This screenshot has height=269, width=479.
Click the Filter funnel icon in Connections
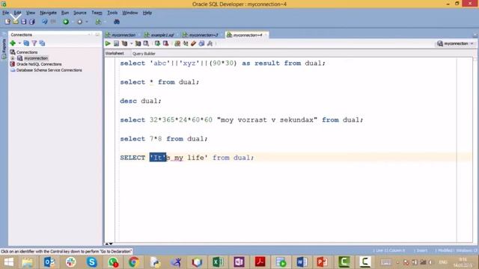point(34,43)
